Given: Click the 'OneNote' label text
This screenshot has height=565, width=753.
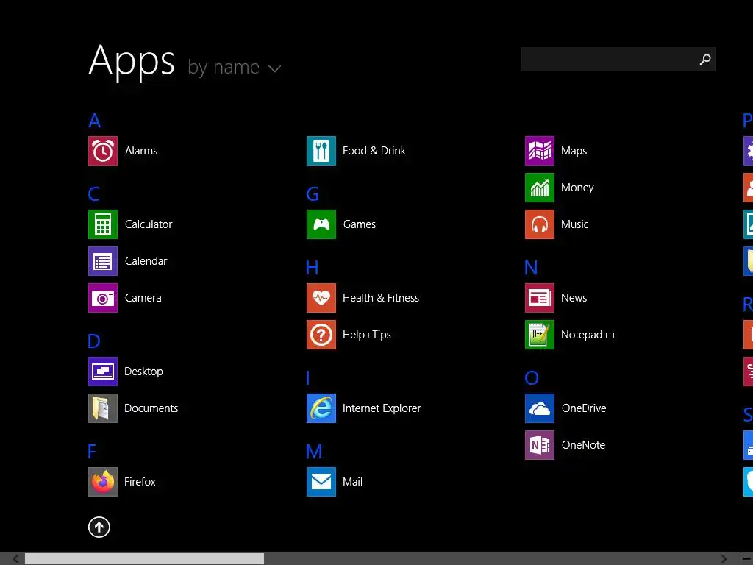Looking at the screenshot, I should [x=583, y=445].
